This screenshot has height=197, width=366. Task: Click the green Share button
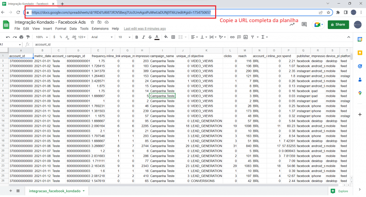pos(338,24)
